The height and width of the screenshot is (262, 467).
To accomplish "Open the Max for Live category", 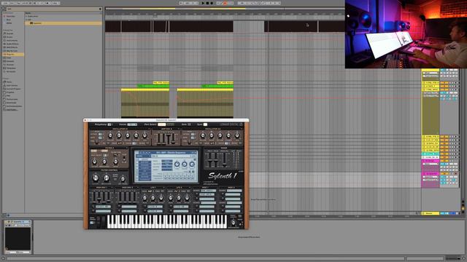I will click(x=12, y=51).
